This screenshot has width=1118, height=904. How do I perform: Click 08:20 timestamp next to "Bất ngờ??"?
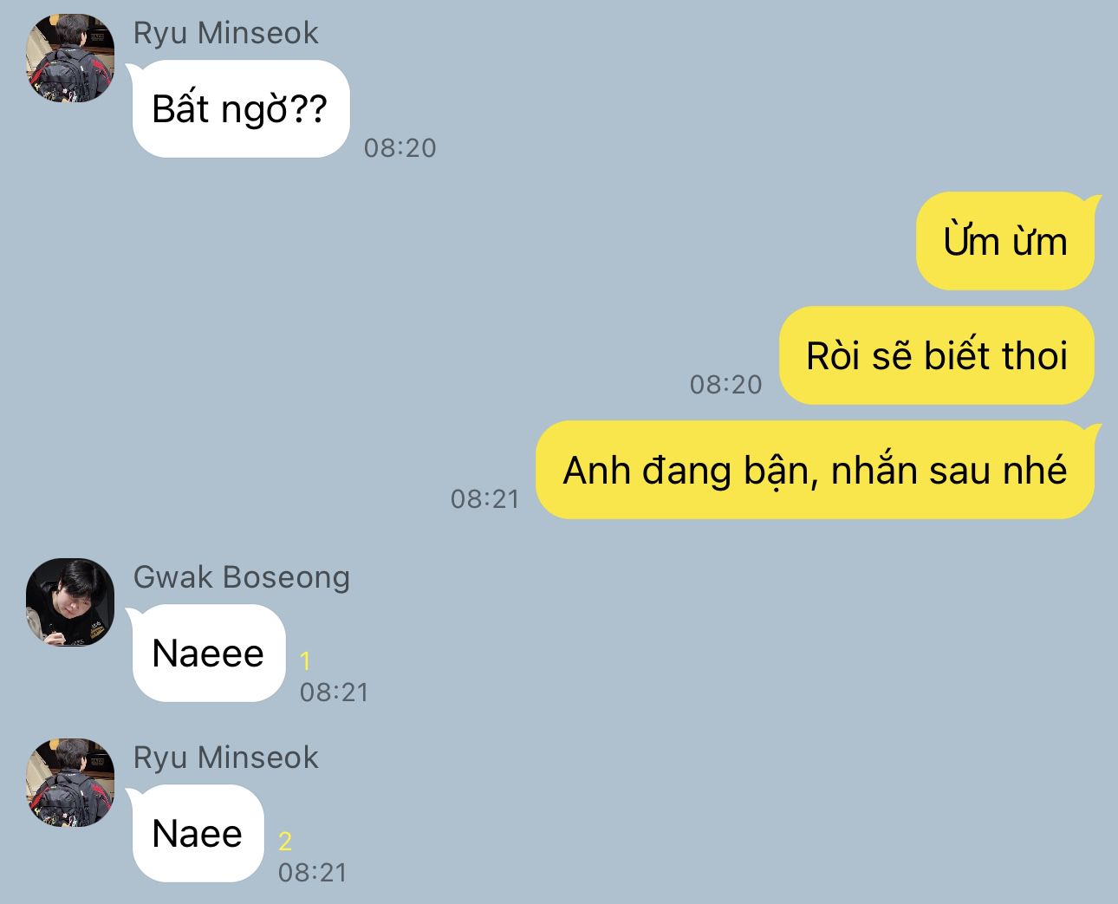(x=400, y=148)
